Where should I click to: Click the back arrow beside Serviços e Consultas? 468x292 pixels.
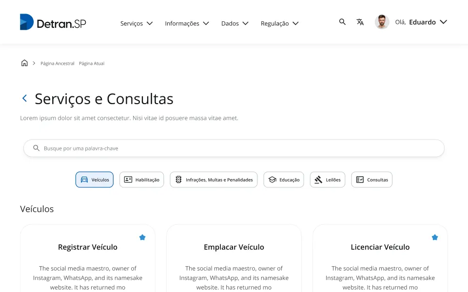25,98
